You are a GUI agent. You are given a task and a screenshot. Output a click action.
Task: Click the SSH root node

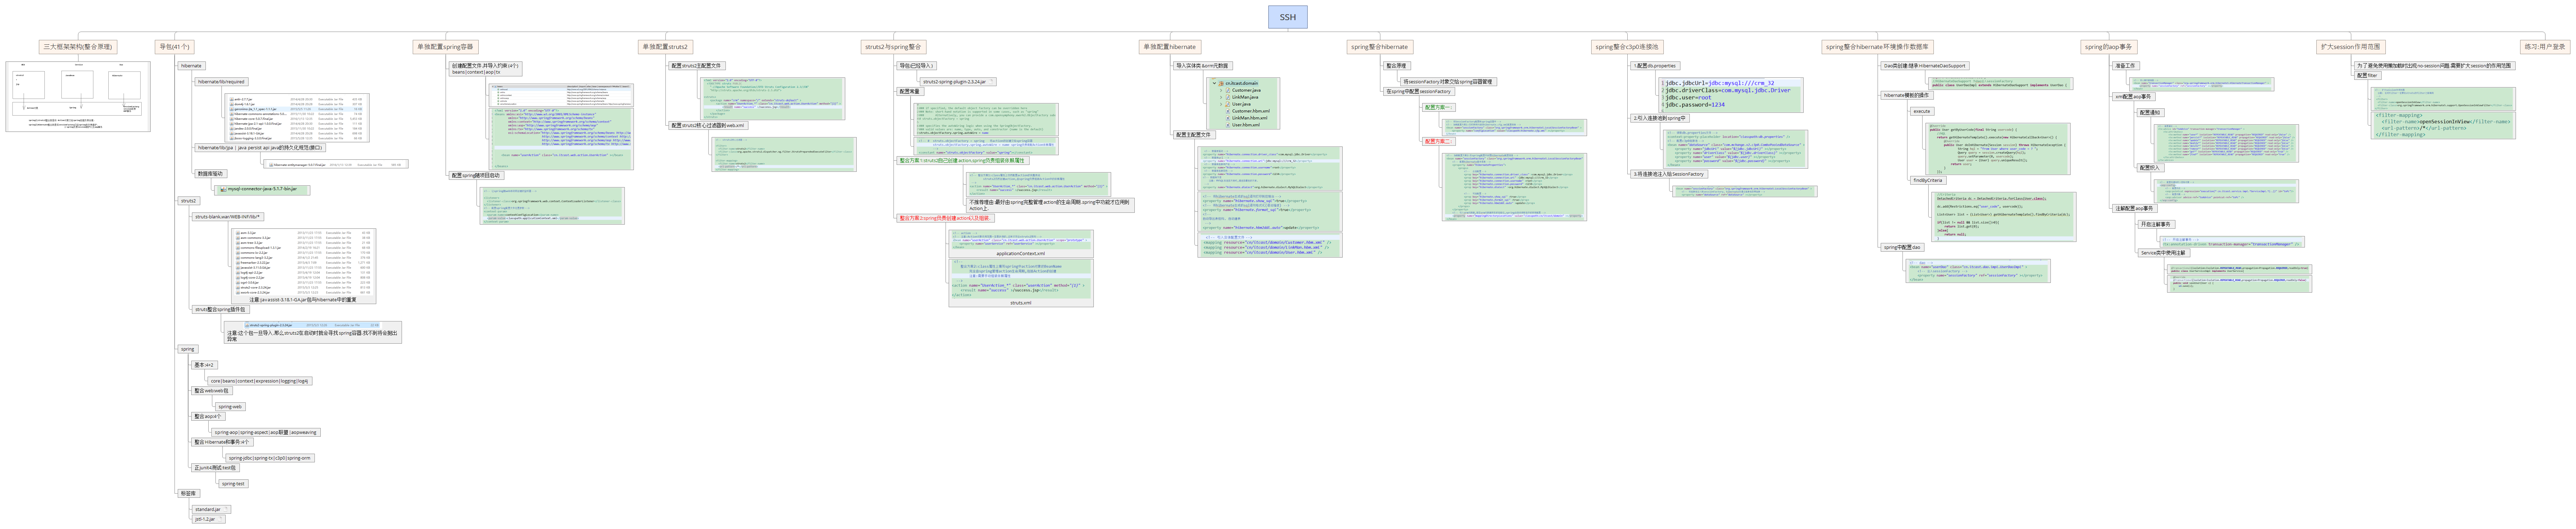[1287, 17]
